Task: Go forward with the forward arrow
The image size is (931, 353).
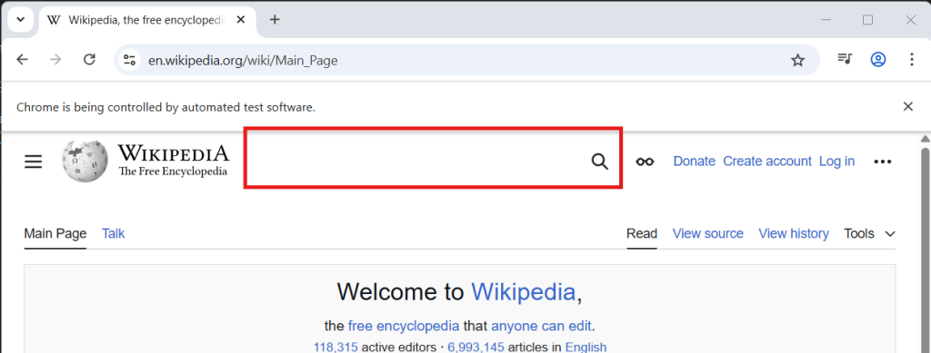Action: (x=55, y=60)
